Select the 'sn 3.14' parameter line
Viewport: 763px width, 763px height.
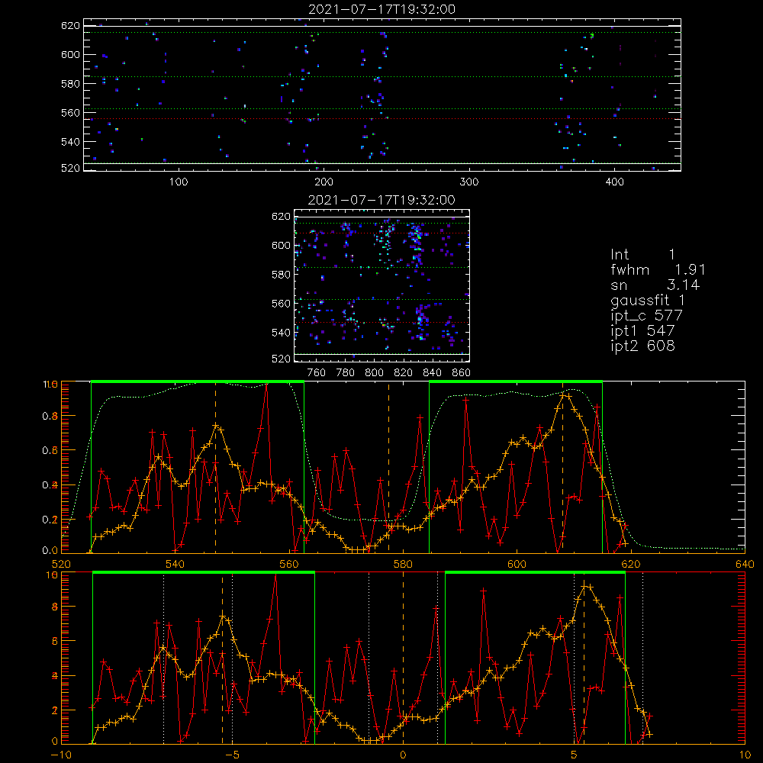(x=655, y=285)
